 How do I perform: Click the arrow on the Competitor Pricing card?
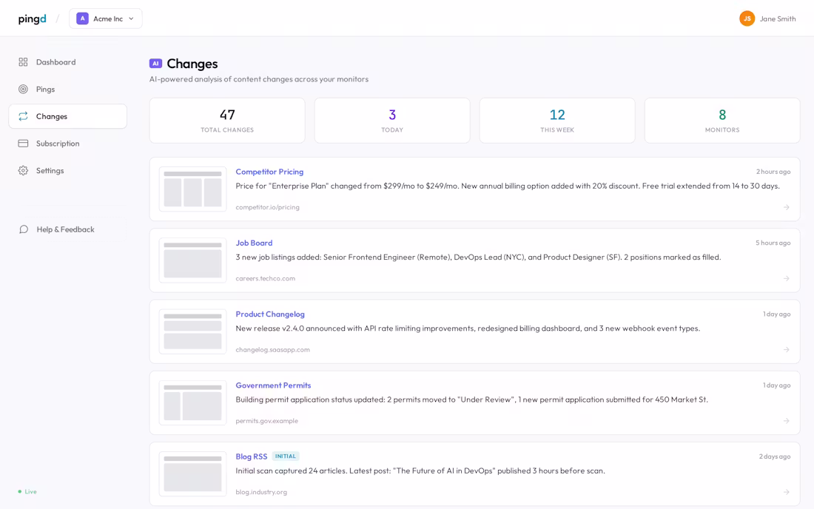pos(787,207)
